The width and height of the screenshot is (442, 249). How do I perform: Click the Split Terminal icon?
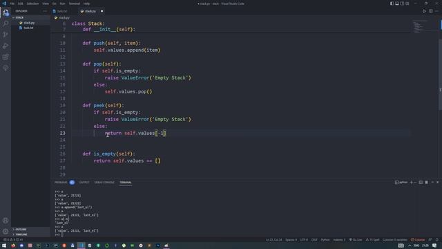coord(421,183)
